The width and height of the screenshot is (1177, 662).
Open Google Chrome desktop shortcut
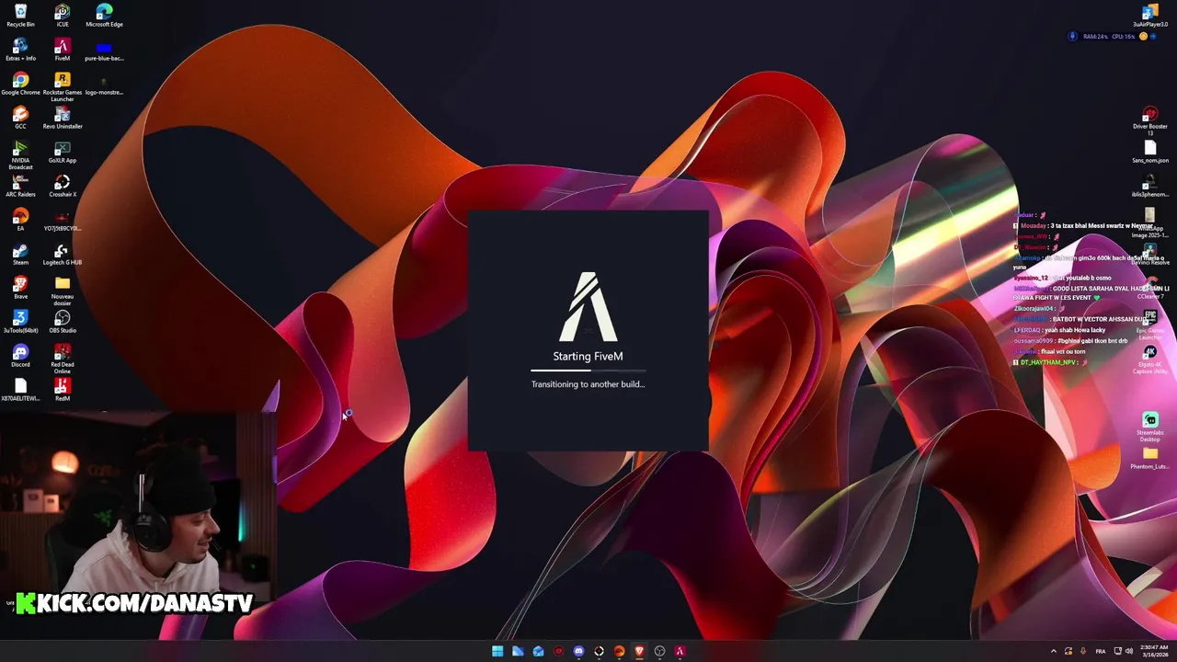[20, 83]
